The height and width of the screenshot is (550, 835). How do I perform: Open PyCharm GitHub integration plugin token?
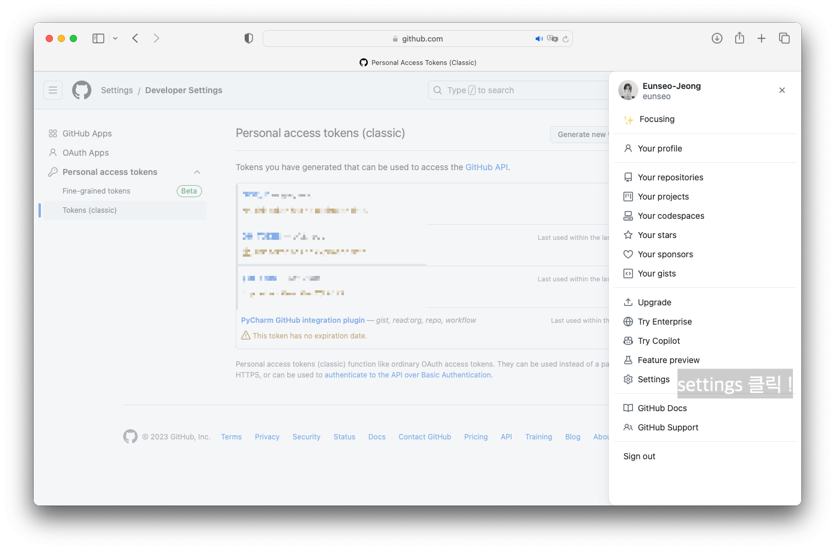pyautogui.click(x=303, y=320)
